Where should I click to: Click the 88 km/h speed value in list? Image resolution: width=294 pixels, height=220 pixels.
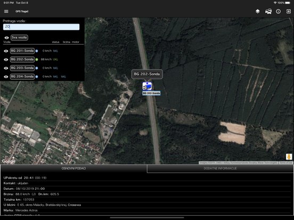46,60
